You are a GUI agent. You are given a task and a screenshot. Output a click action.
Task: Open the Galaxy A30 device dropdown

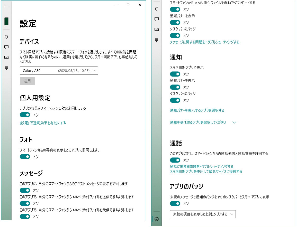pyautogui.click(x=59, y=70)
